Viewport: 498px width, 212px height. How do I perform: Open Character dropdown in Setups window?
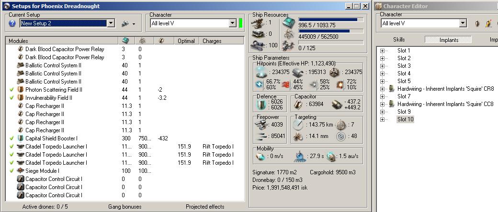(233, 23)
